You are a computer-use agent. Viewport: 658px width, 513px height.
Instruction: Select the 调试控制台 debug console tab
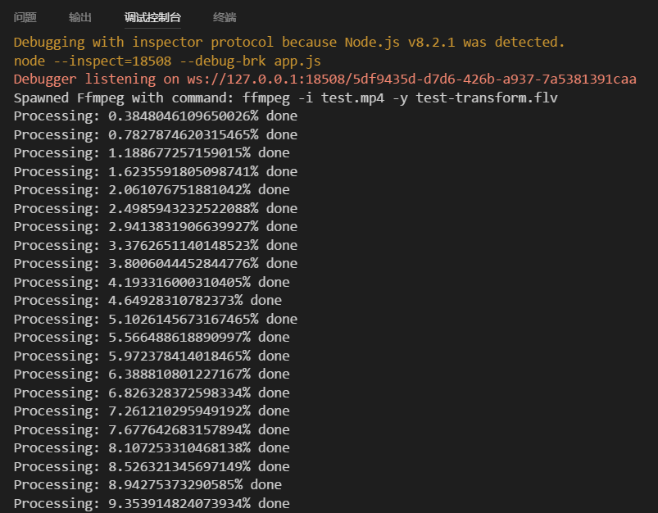(x=152, y=17)
